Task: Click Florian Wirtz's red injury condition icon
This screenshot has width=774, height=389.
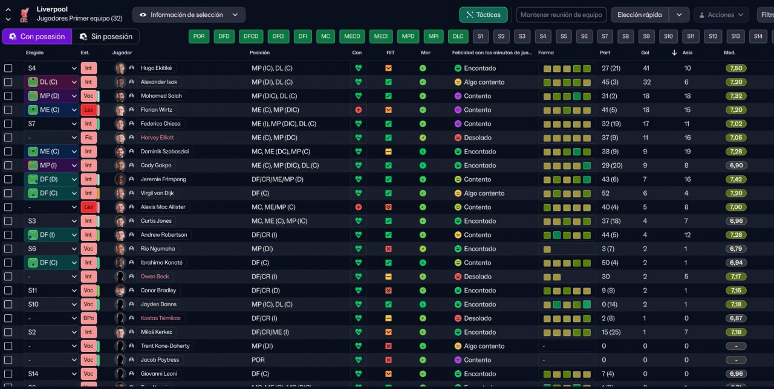Action: pos(358,110)
